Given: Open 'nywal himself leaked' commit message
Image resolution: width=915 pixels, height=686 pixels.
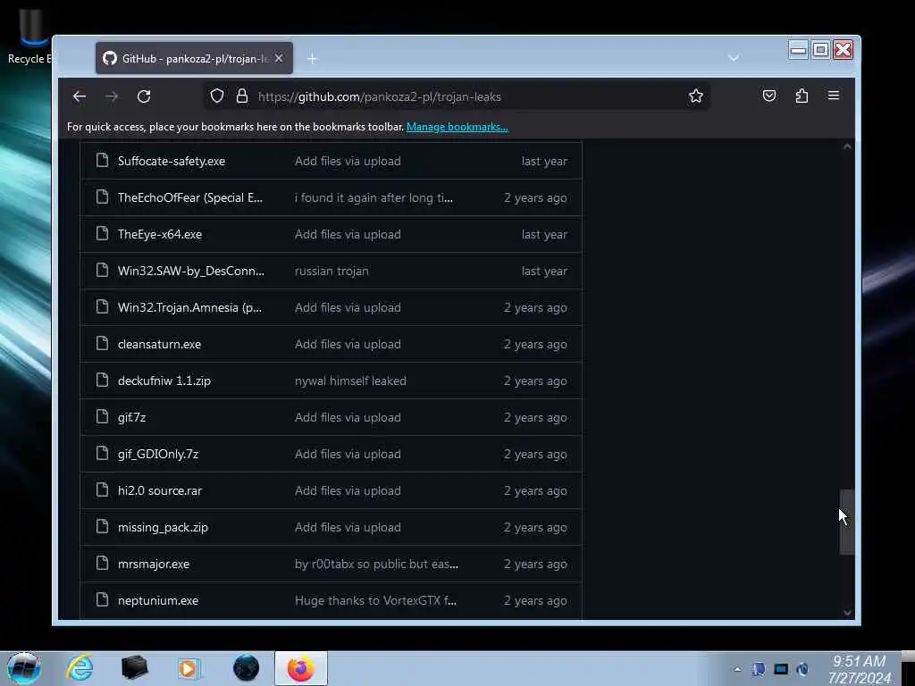Looking at the screenshot, I should [x=350, y=381].
